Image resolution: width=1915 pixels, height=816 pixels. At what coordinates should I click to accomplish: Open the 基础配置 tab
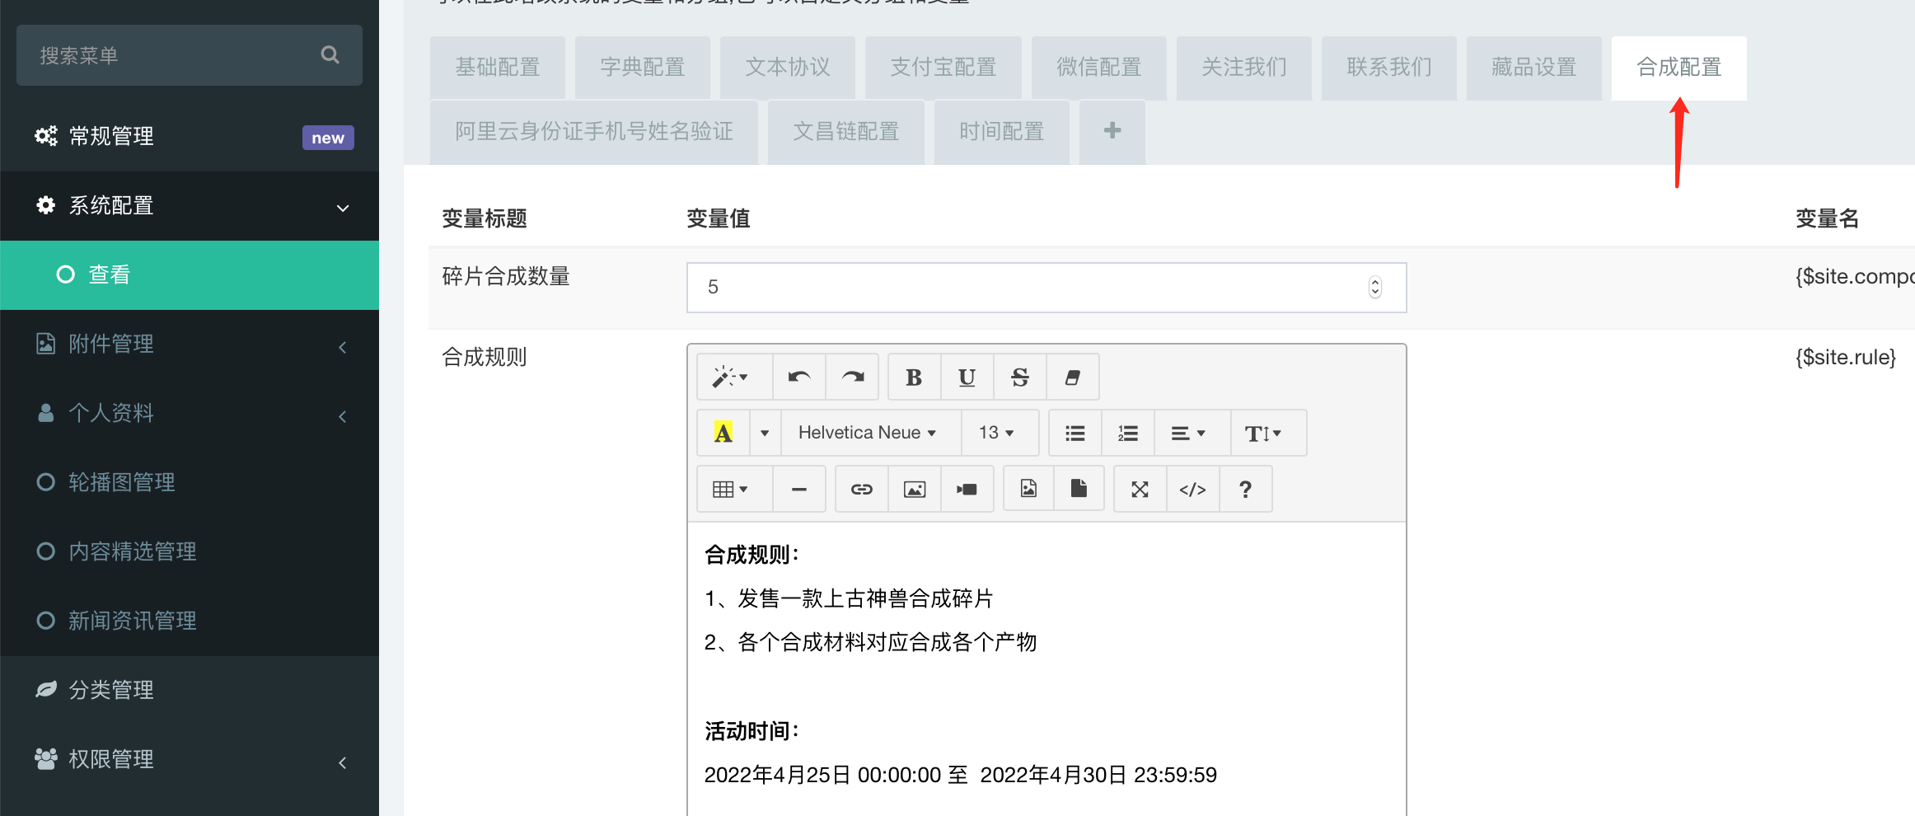pyautogui.click(x=498, y=68)
